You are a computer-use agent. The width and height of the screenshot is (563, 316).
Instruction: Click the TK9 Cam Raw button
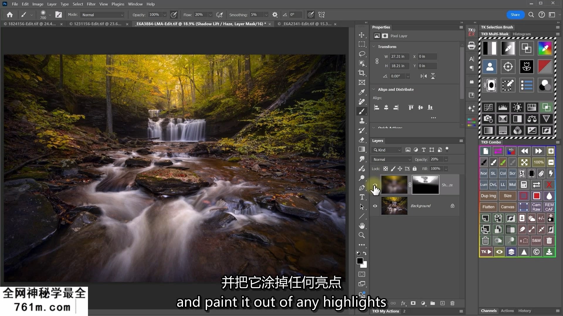click(x=536, y=207)
